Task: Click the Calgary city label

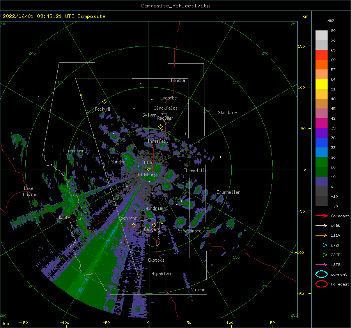Action: pyautogui.click(x=152, y=229)
